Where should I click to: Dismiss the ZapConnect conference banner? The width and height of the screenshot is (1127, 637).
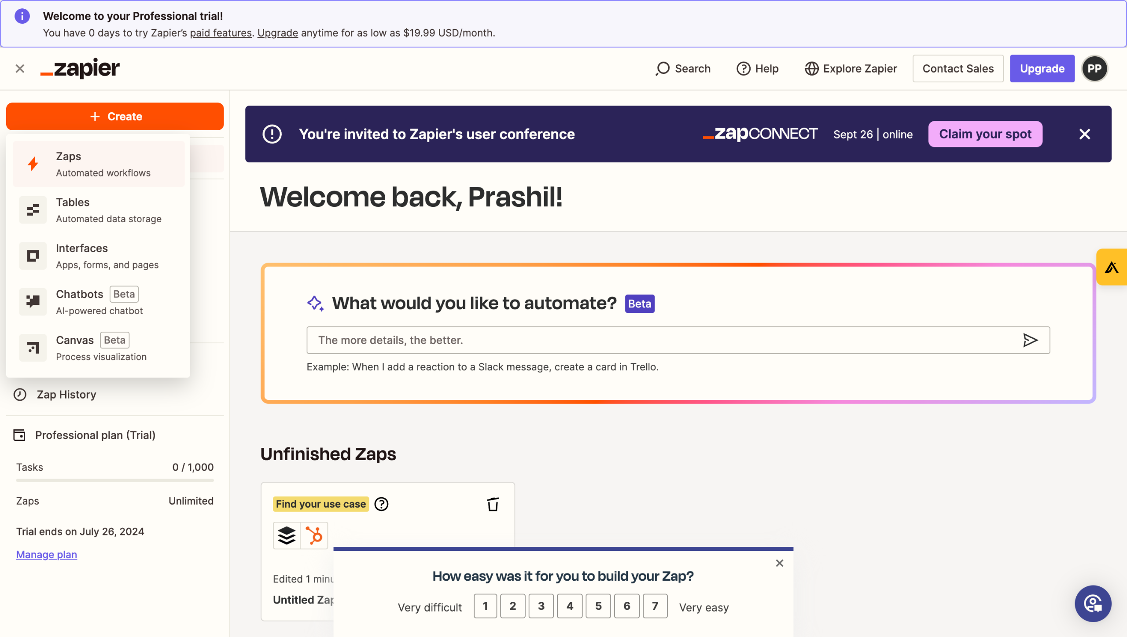1084,134
